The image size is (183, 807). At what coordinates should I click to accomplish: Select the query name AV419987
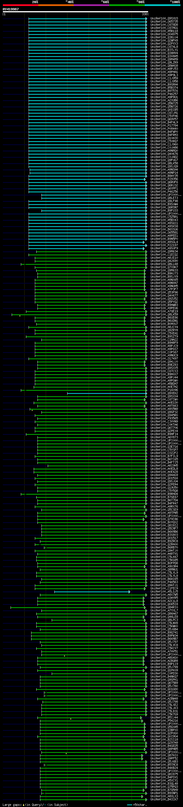(x=11, y=9)
